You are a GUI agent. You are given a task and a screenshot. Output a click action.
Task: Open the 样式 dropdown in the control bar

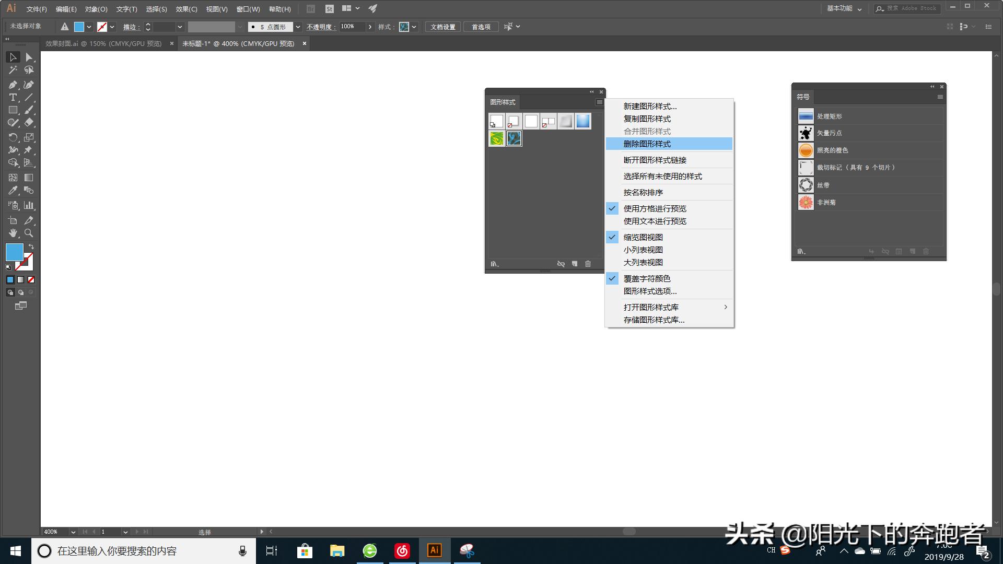(x=414, y=27)
